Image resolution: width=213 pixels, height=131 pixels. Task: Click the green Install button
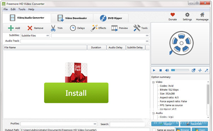click(x=76, y=93)
